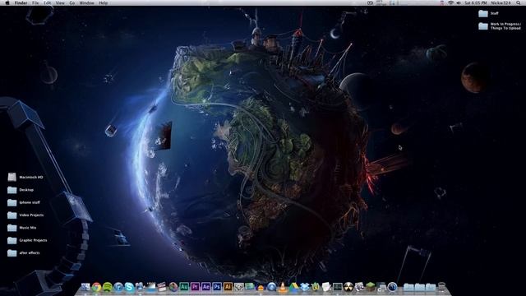Image resolution: width=526 pixels, height=296 pixels.
Task: Open the Window menu
Action: [86, 2]
